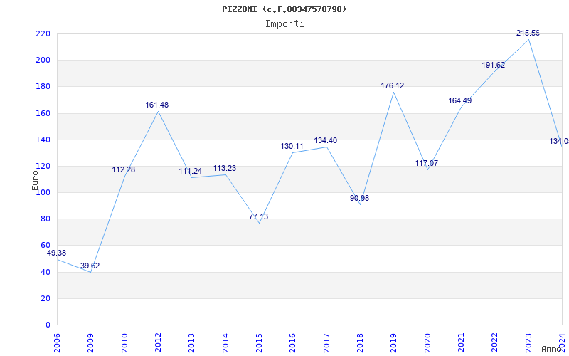Click the y-axis value 180

coord(43,87)
